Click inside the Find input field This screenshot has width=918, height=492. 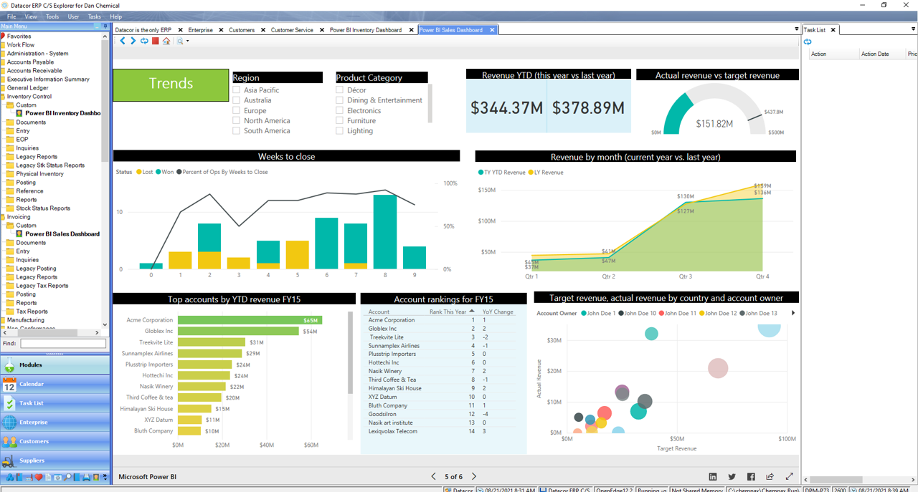[62, 343]
